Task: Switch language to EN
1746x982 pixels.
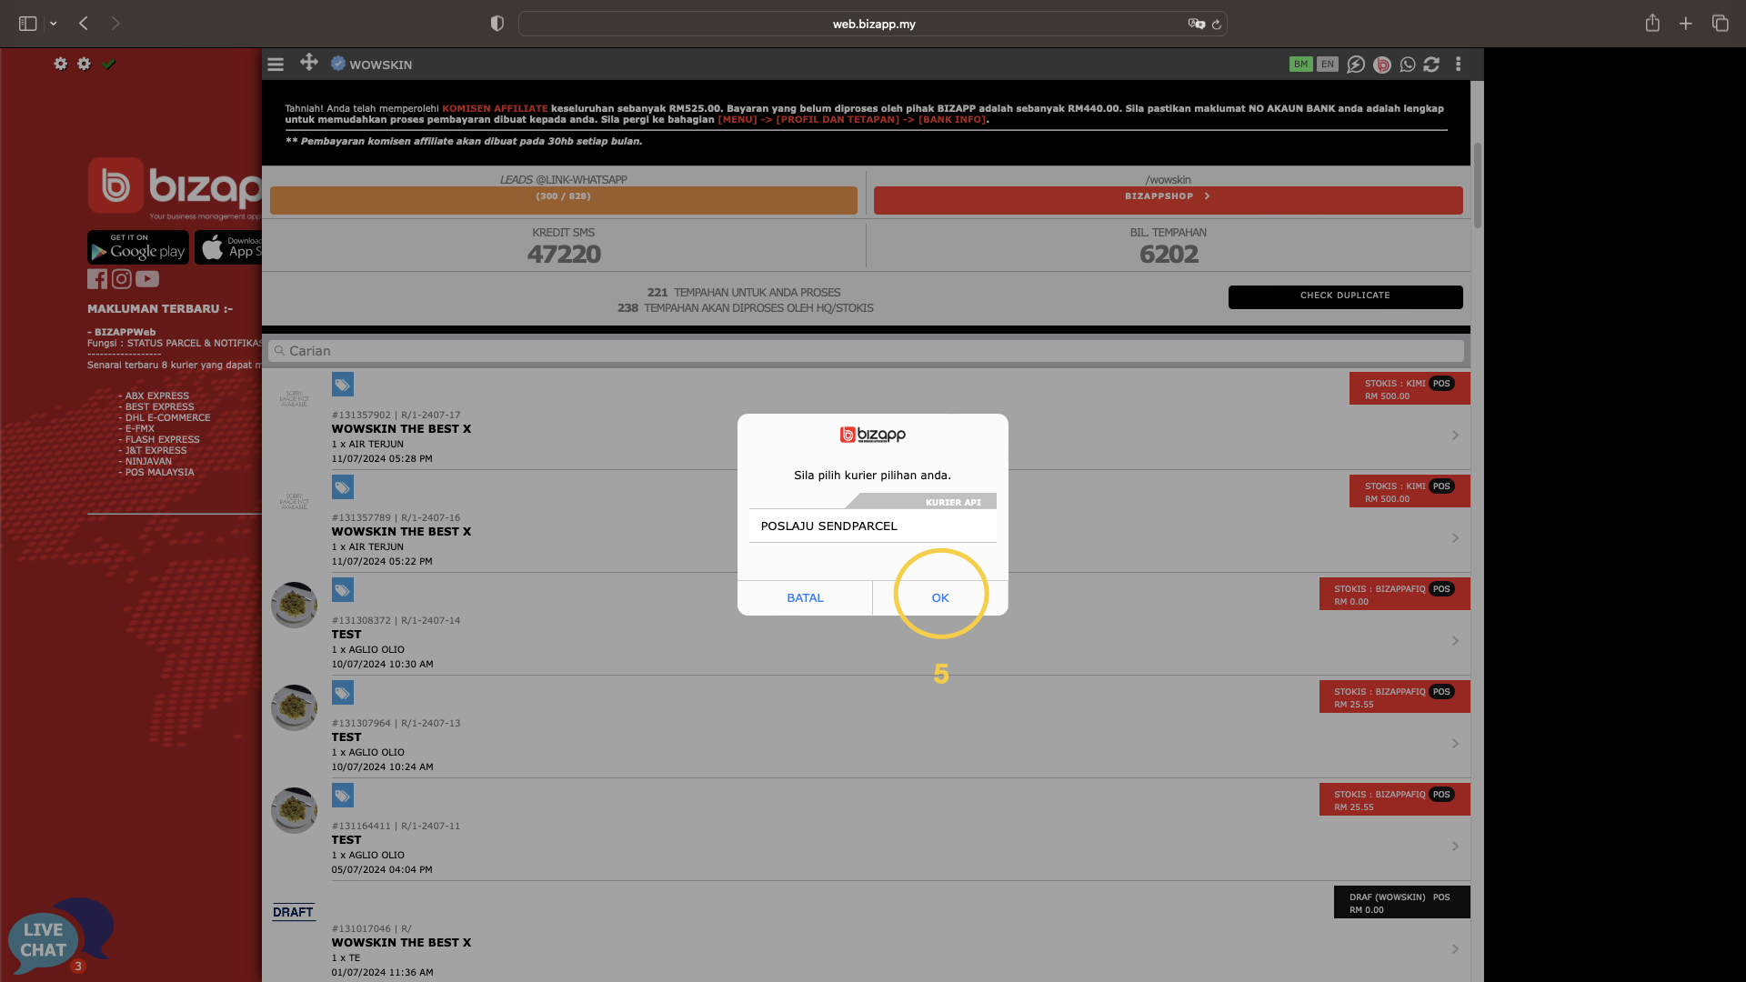Action: 1328,65
